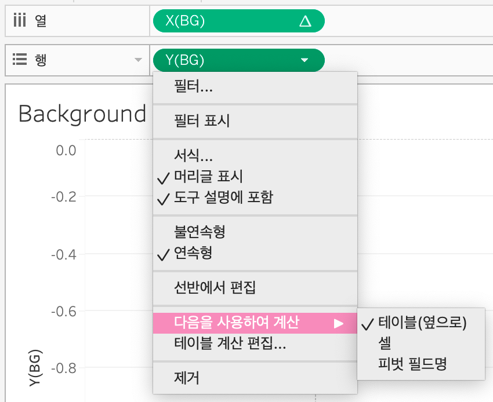Click the 열 columns shelf label

[41, 21]
